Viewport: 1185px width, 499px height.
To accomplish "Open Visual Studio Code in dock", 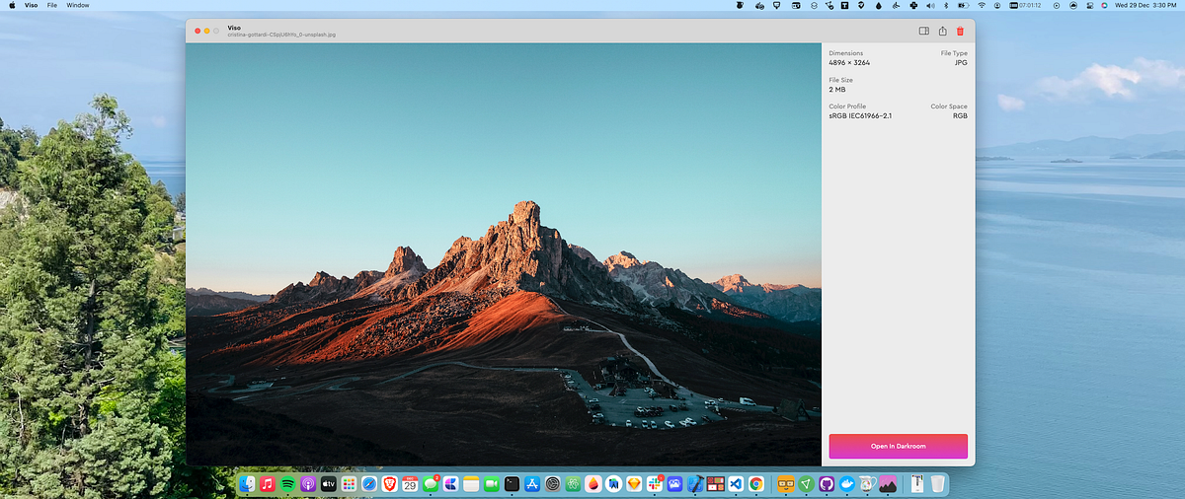I will [x=736, y=484].
